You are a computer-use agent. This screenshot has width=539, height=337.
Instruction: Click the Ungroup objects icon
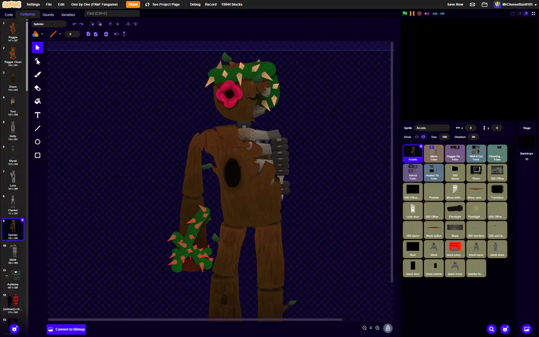[x=99, y=24]
